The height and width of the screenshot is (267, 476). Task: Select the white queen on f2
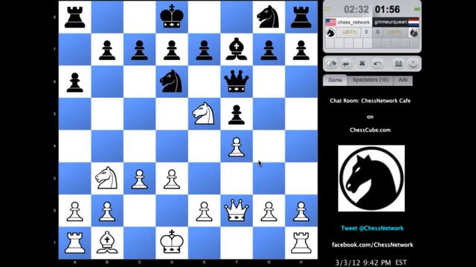[237, 211]
